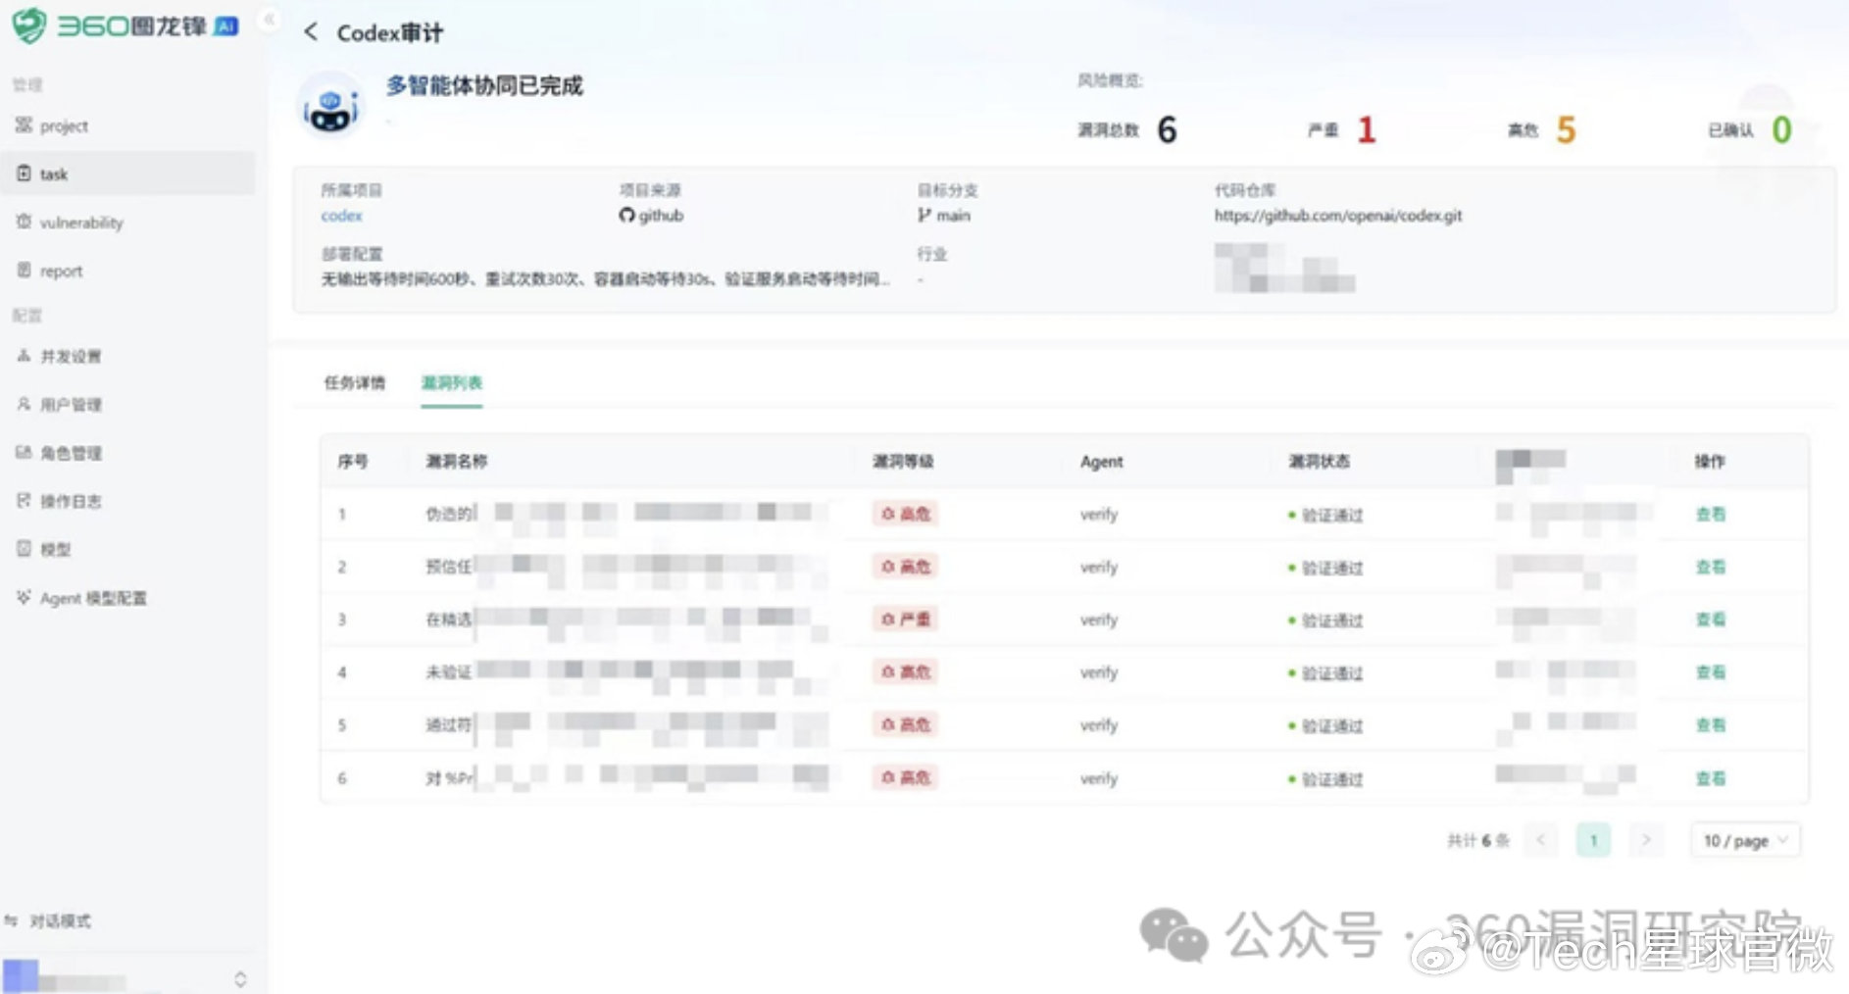1849x994 pixels.
Task: Click the verify agent cell in row 4
Action: 1099,672
